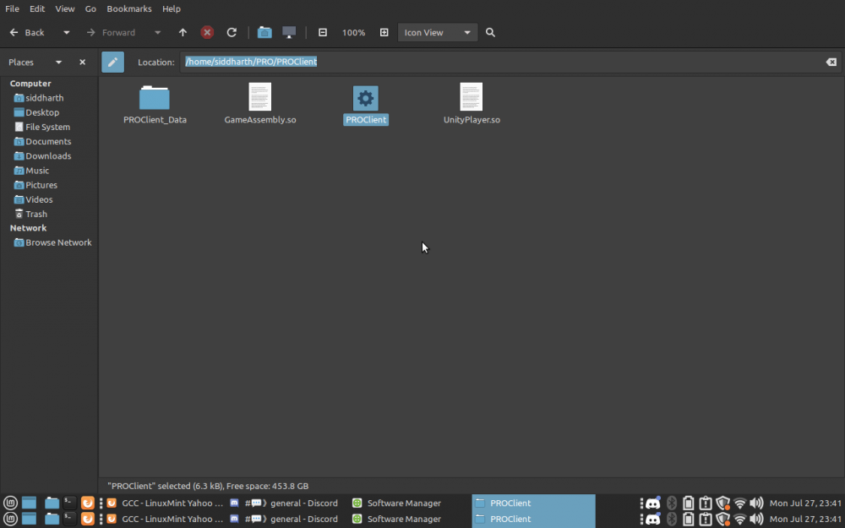Screen dimensions: 845x528
Task: Select the GameAssembly.so file
Action: click(x=259, y=105)
